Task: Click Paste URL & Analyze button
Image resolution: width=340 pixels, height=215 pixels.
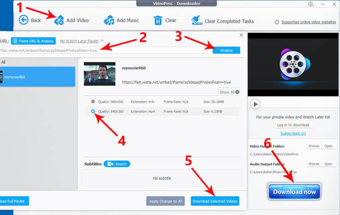Action: click(x=33, y=41)
